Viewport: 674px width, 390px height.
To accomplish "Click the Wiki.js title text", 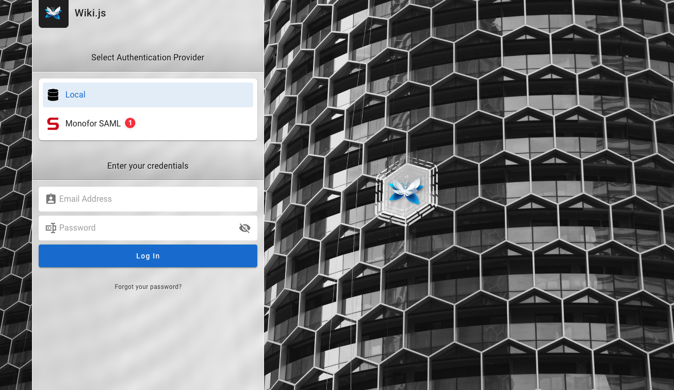I will 90,13.
